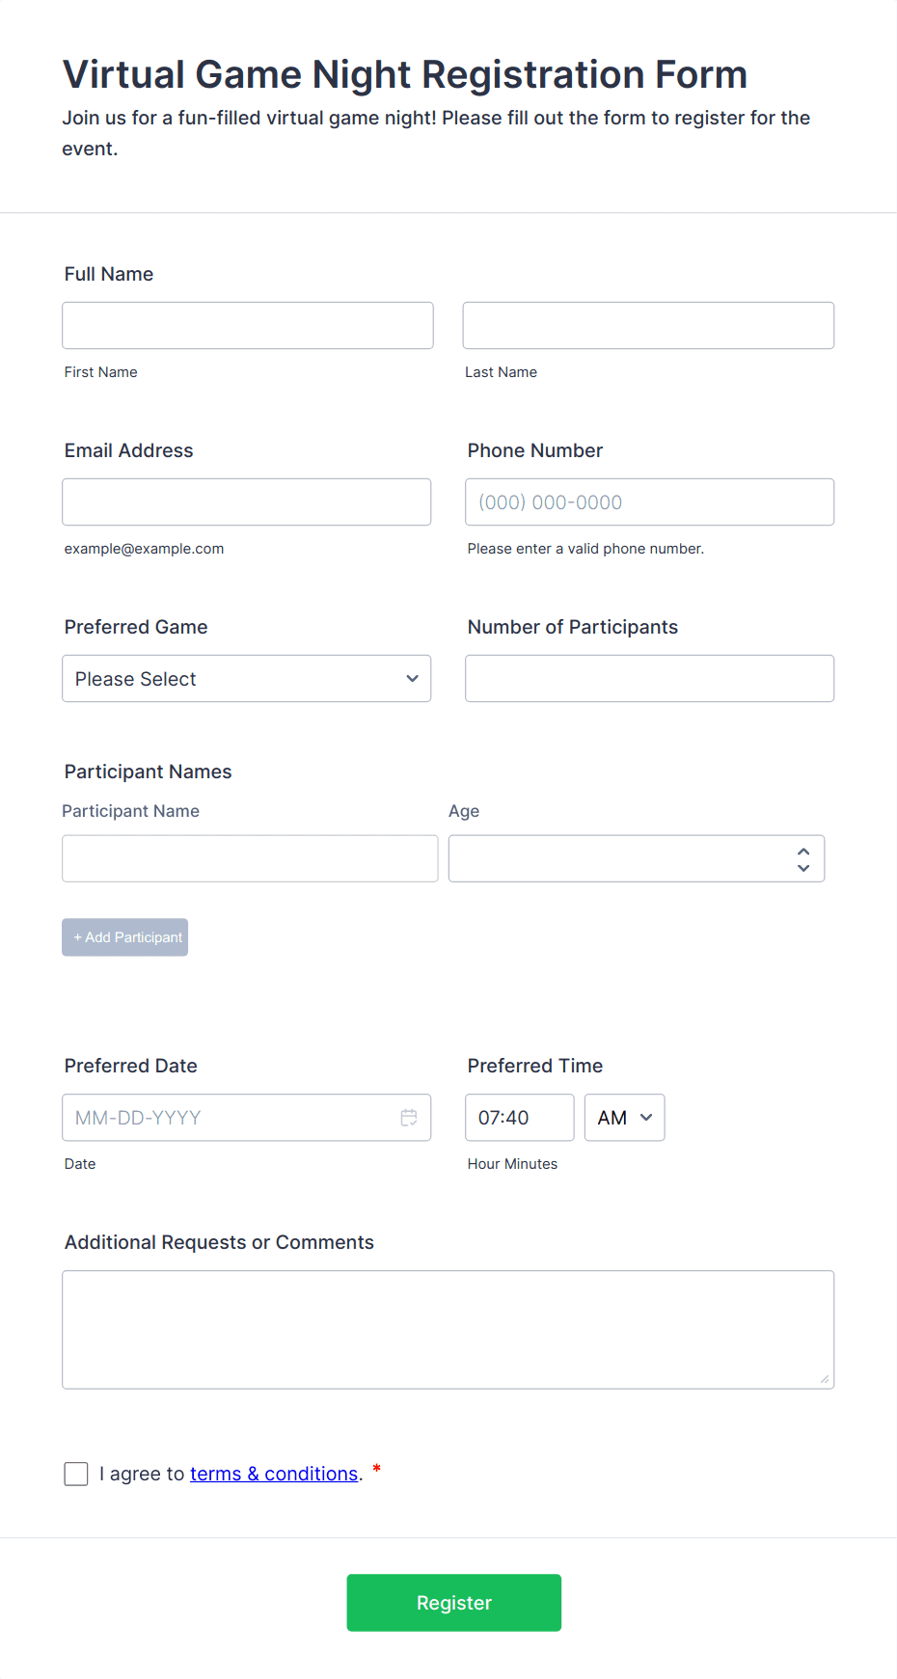Click the down arrow on the Age stepper
The width and height of the screenshot is (897, 1679).
point(803,867)
